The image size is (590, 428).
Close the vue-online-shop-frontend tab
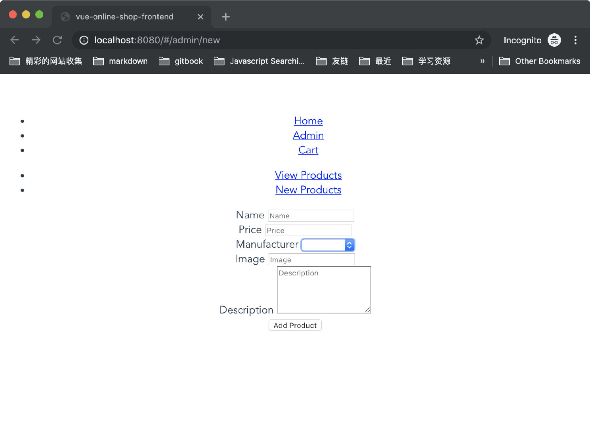pos(200,17)
